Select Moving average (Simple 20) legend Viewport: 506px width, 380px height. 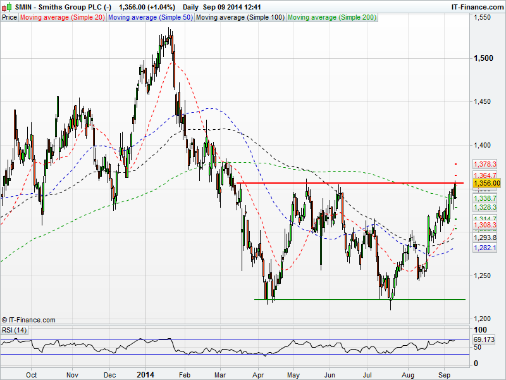coord(62,18)
